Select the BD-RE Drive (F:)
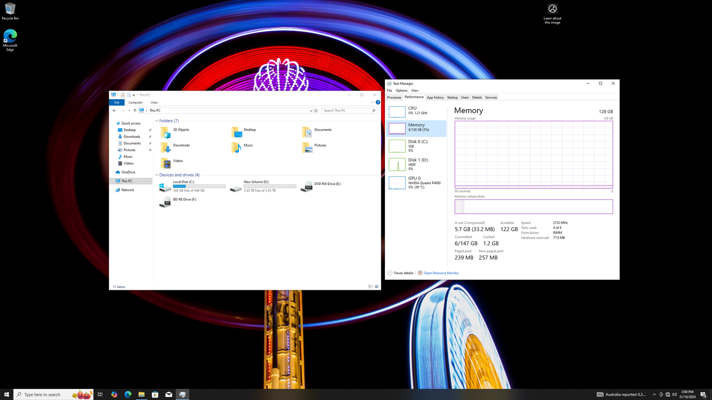The image size is (712, 400). point(178,202)
